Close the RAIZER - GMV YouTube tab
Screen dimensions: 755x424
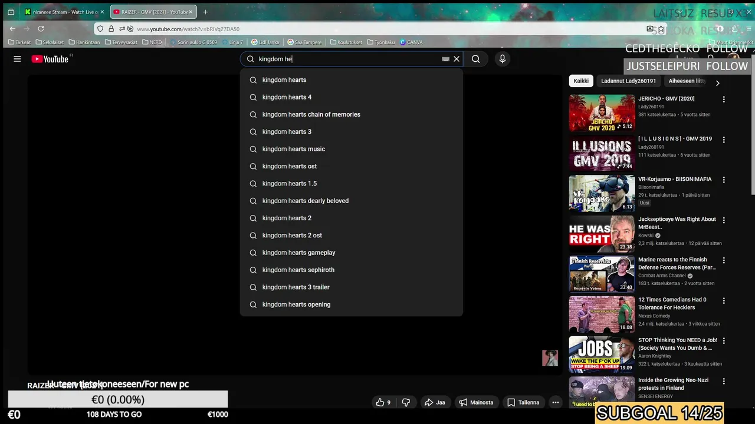click(x=191, y=12)
